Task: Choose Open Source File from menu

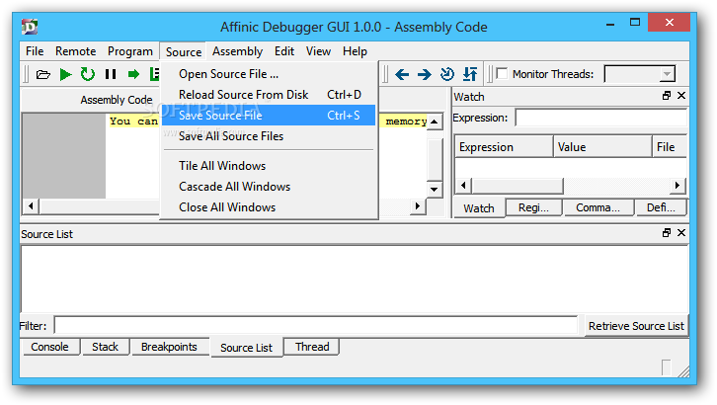Action: coord(269,74)
